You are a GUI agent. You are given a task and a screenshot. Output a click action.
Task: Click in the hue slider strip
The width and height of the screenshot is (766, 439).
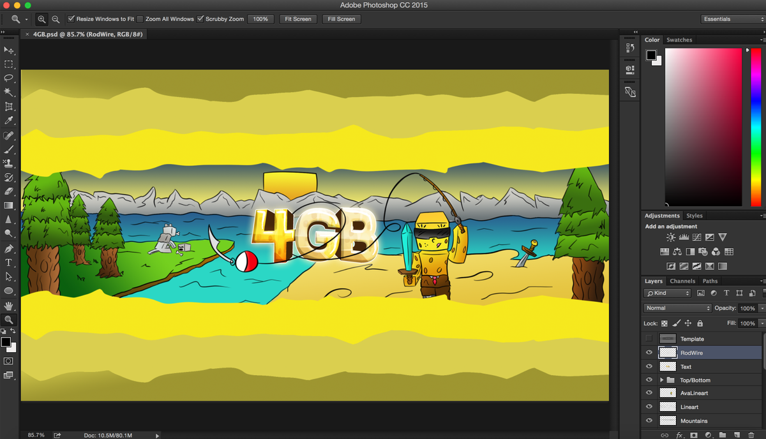(756, 127)
